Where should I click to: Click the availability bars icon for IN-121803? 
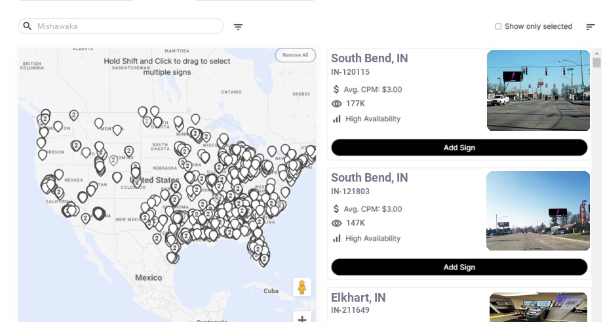point(337,238)
